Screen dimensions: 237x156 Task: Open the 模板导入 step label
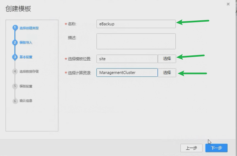26,43
